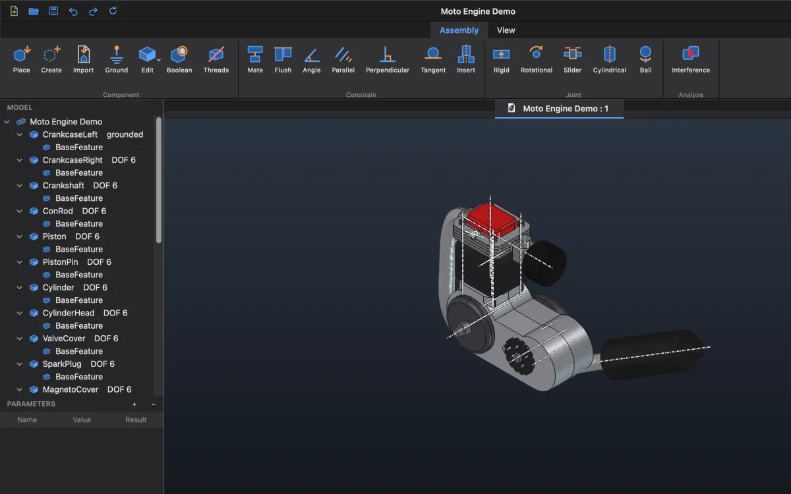Click the Ball joint icon
The height and width of the screenshot is (494, 791).
[645, 59]
